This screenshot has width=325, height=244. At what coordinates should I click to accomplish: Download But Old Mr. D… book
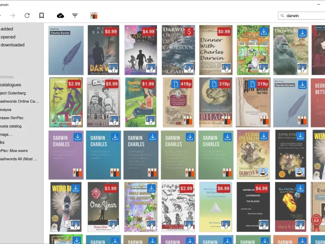pyautogui.click(x=300, y=188)
